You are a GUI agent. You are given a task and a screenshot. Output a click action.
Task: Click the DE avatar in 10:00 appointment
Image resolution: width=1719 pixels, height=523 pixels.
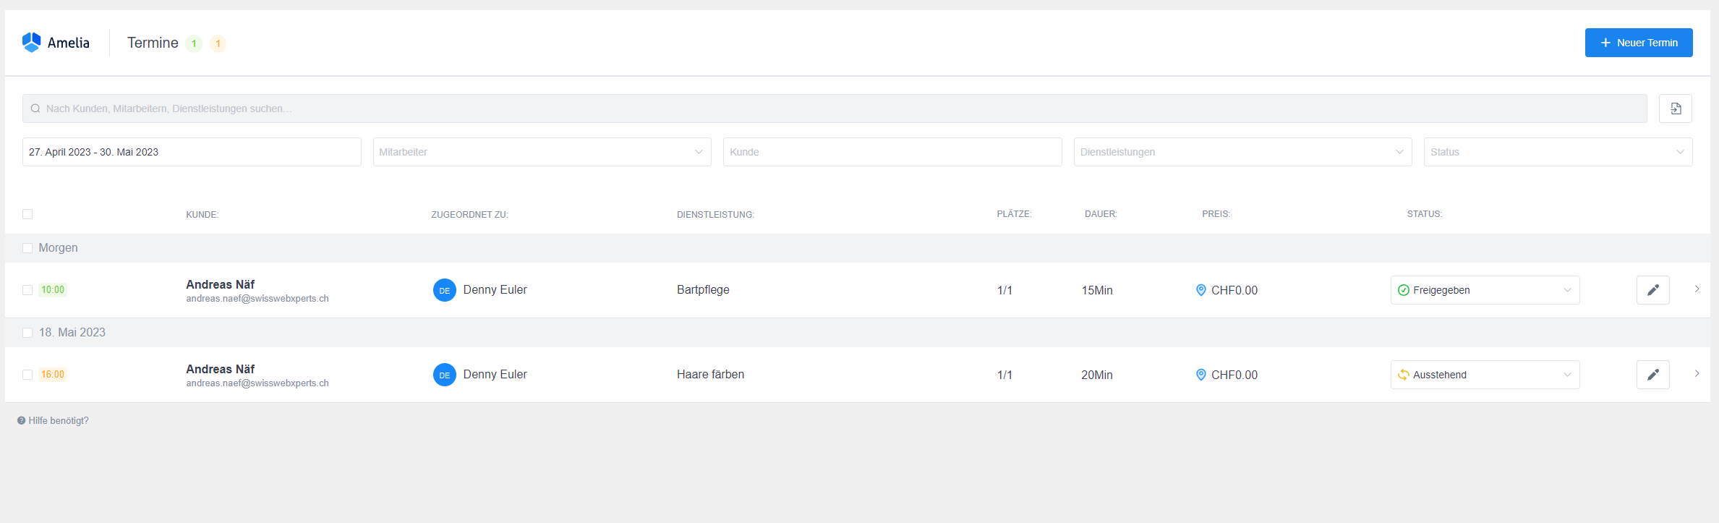click(x=444, y=290)
